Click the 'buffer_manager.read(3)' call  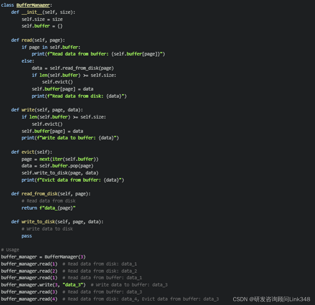tap(29, 292)
